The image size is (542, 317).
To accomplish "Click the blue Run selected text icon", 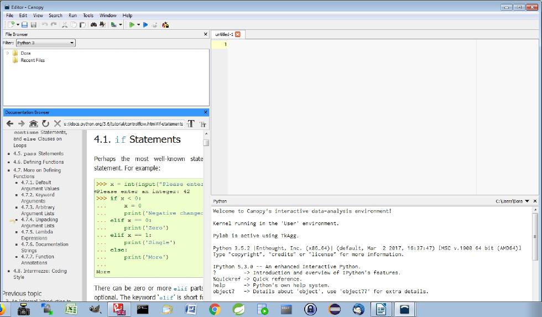I will (145, 24).
